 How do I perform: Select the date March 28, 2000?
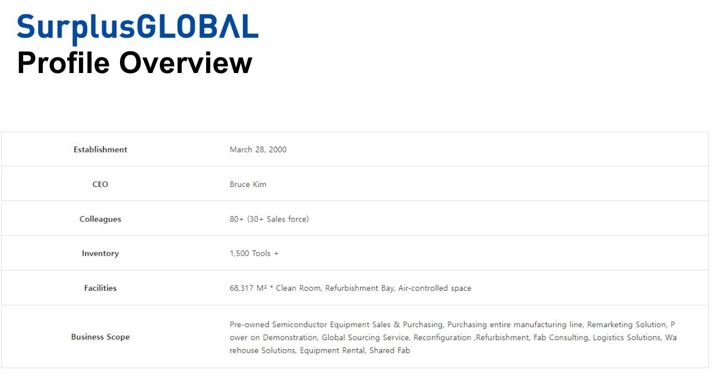[258, 150]
